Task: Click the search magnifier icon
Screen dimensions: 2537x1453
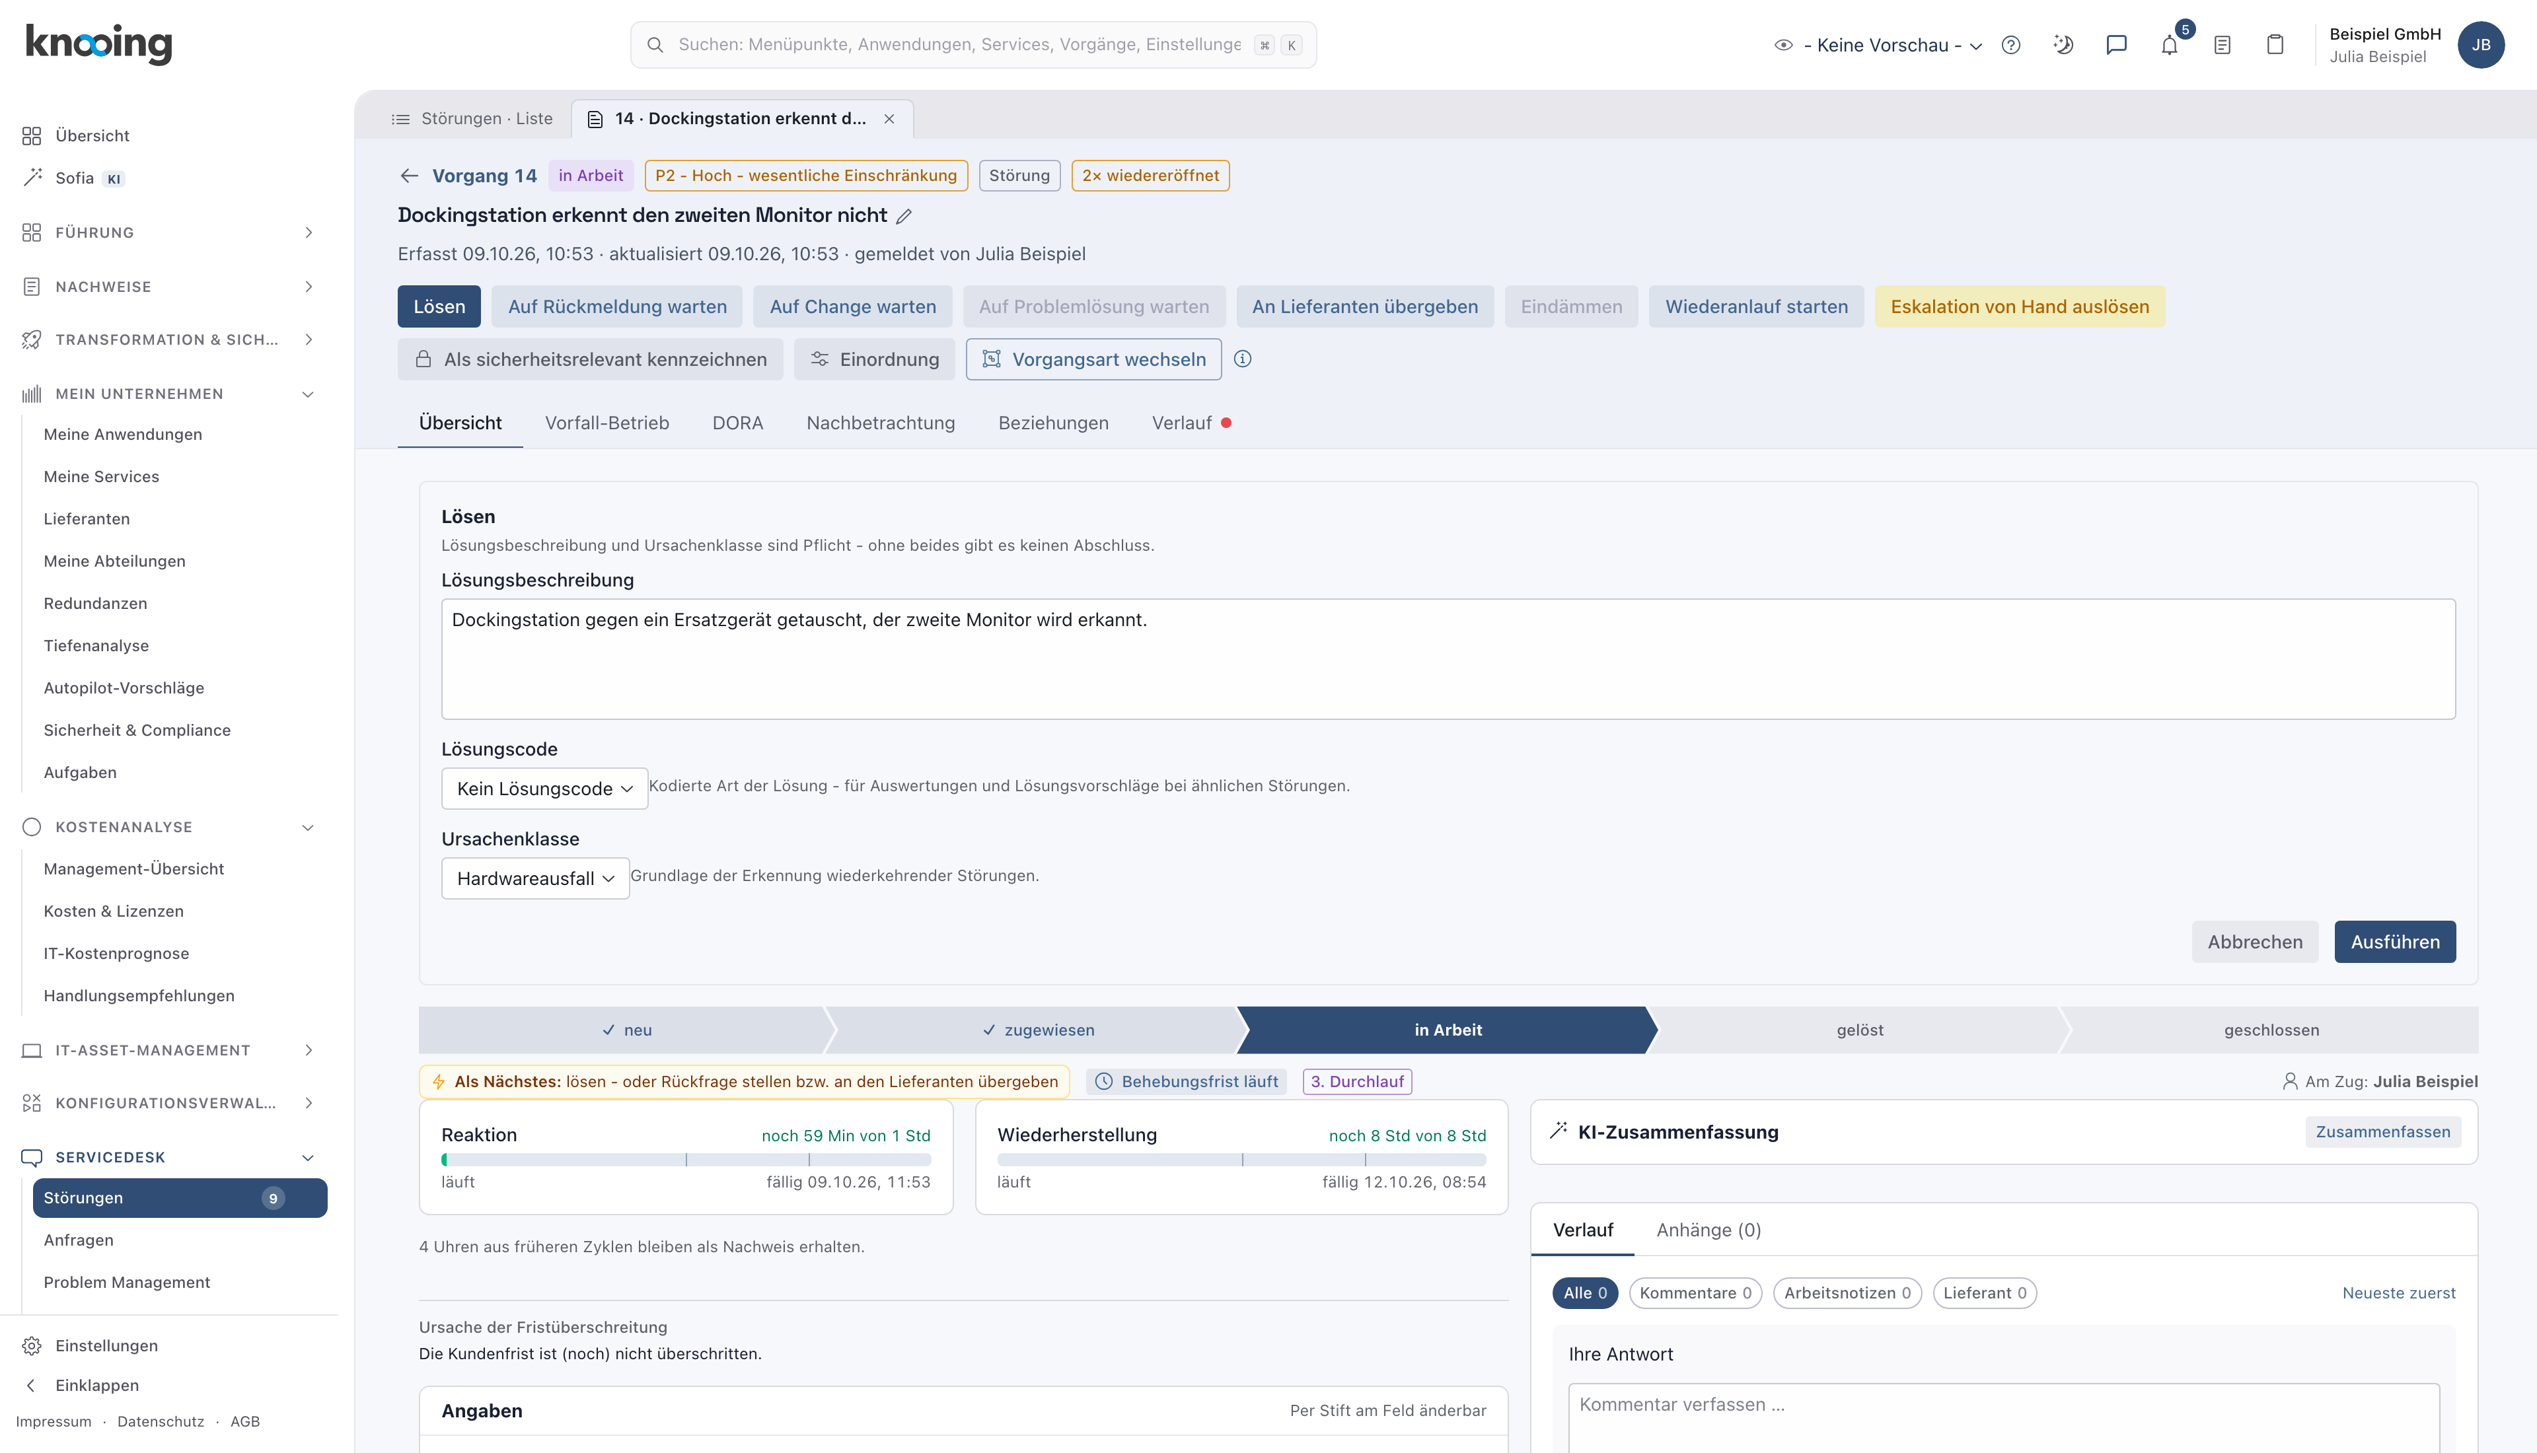Action: point(655,45)
